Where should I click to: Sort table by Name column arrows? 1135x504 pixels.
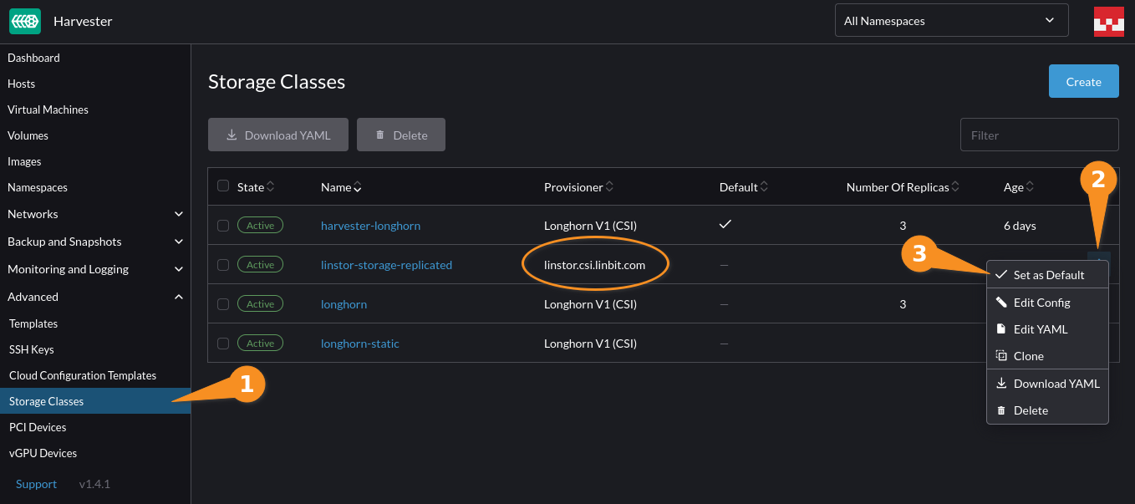pos(357,187)
